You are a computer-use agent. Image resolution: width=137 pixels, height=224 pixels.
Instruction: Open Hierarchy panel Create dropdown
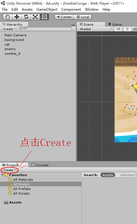9,29
